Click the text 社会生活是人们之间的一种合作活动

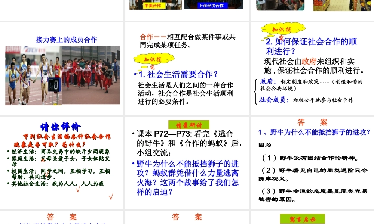[x=186, y=93]
